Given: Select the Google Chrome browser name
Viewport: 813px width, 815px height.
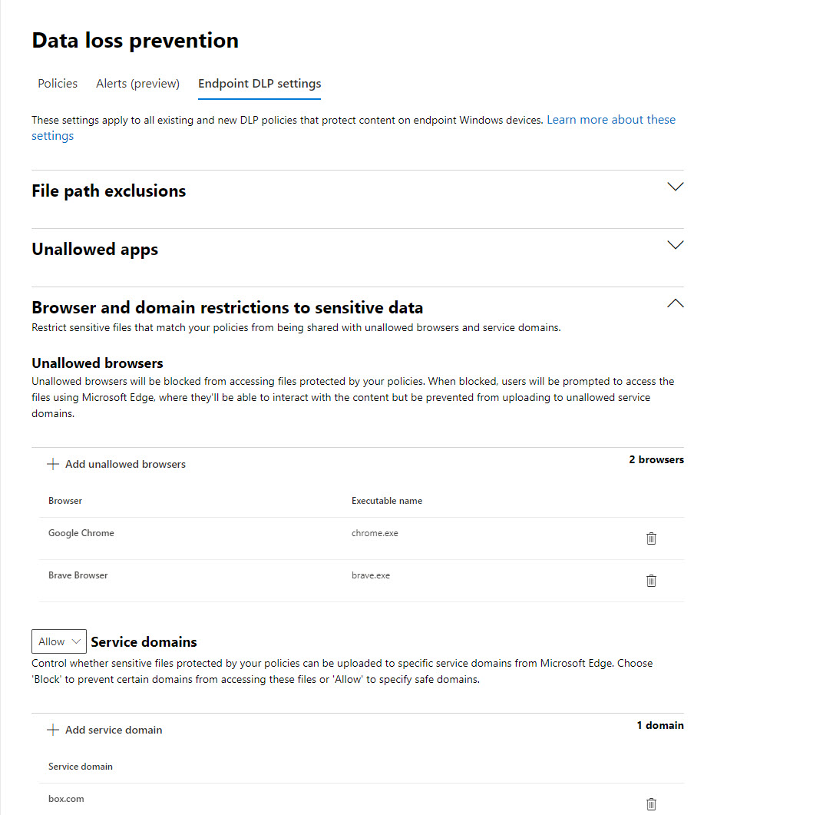Looking at the screenshot, I should pos(81,533).
